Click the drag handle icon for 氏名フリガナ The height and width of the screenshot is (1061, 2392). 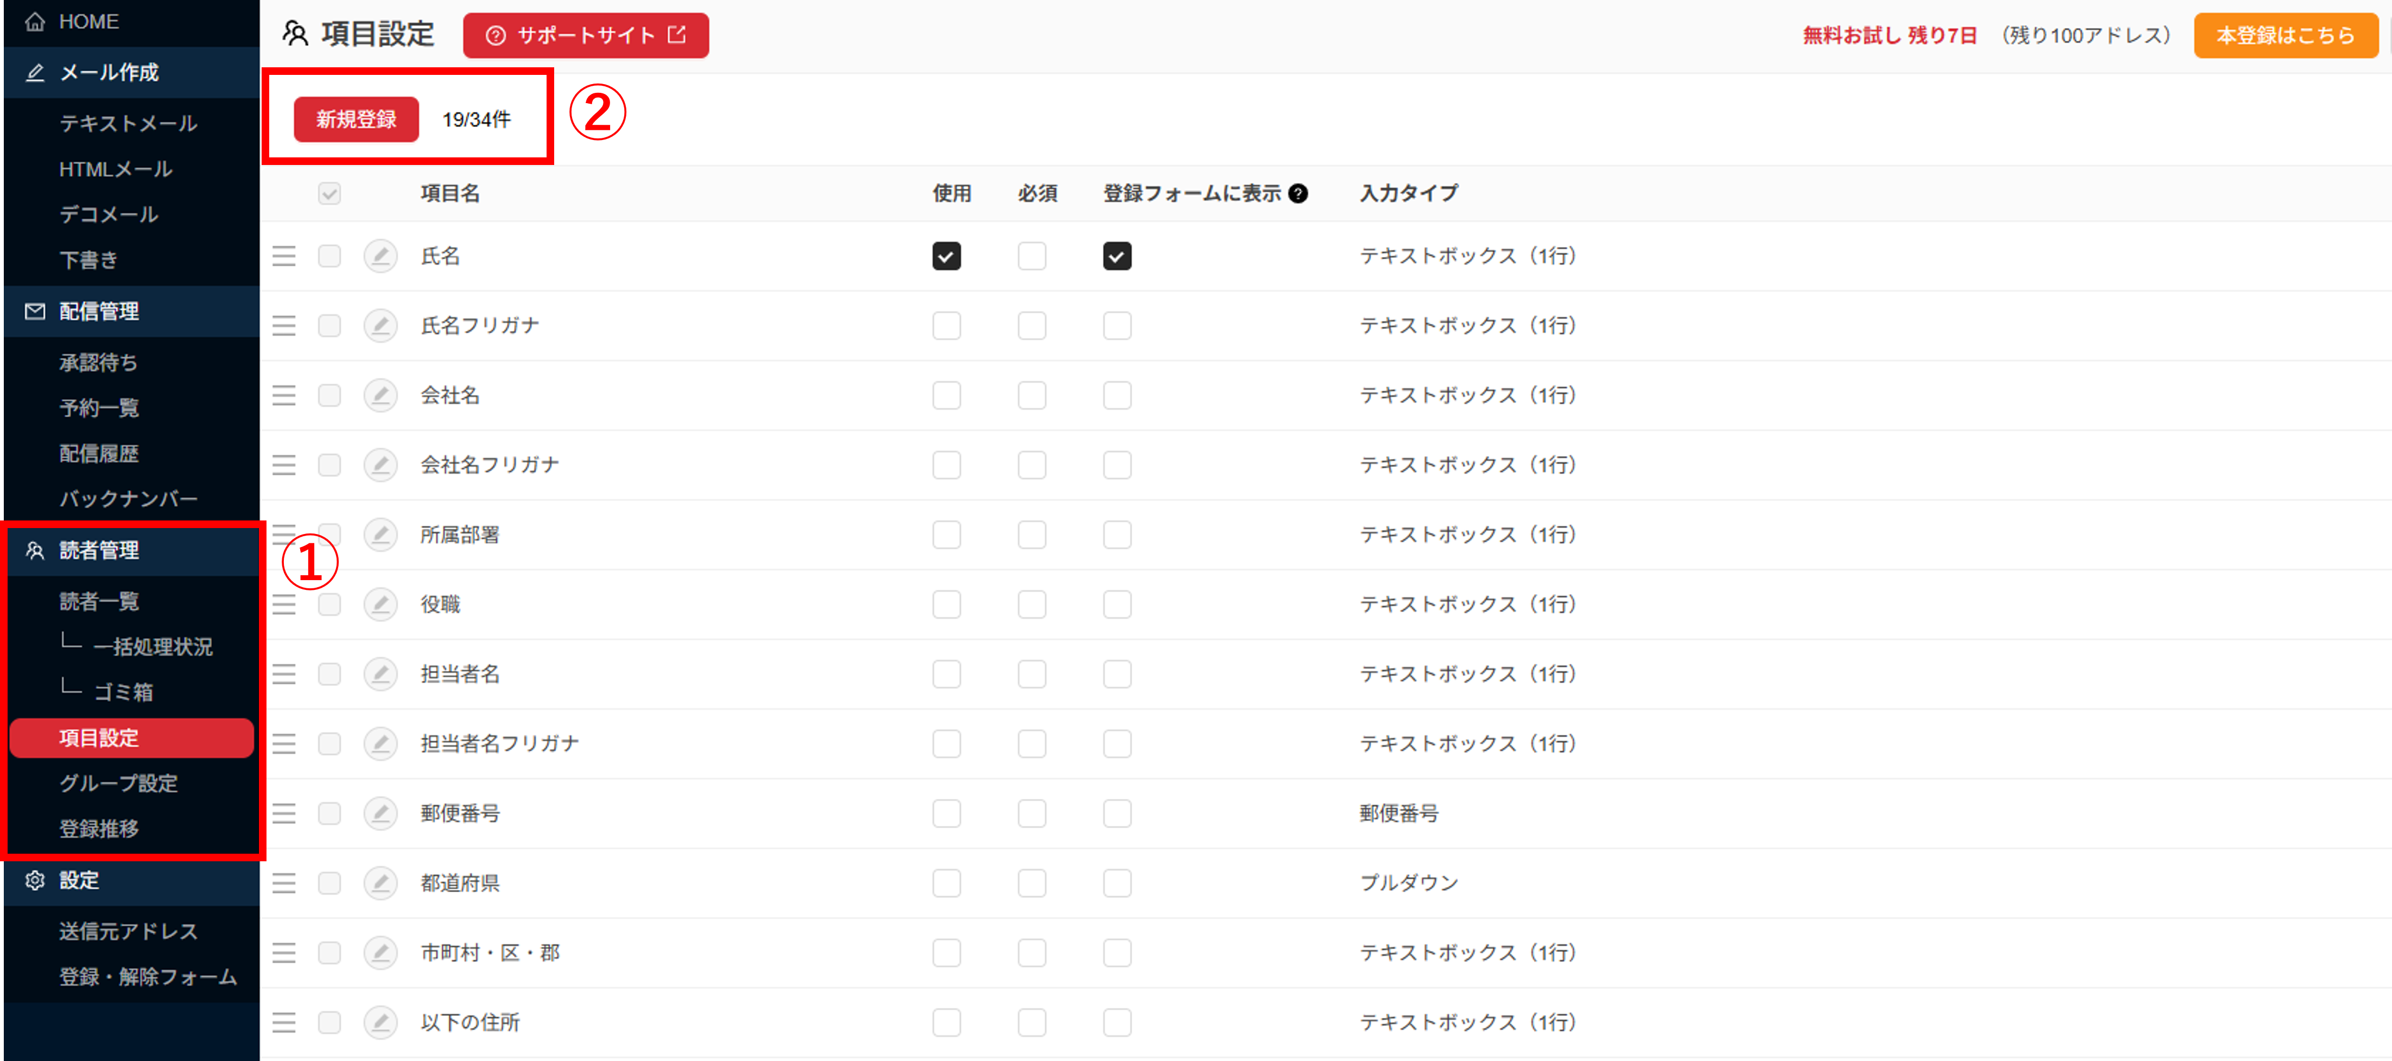[x=284, y=326]
